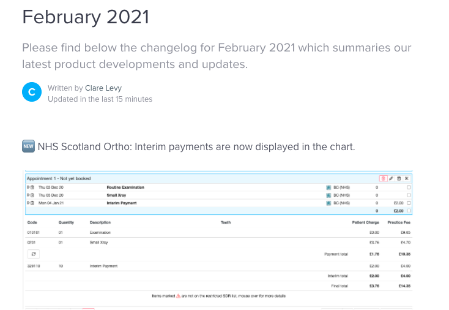Tick the checkbox for Interim Payment row
Image resolution: width=449 pixels, height=310 pixels.
click(409, 203)
